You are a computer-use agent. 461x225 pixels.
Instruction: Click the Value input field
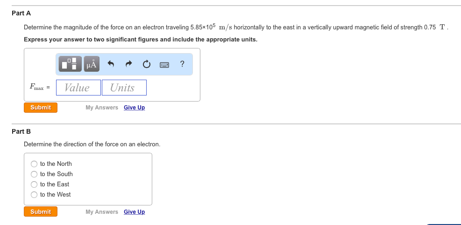tap(78, 88)
